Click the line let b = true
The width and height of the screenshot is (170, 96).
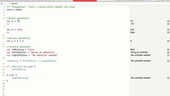pos(14,30)
